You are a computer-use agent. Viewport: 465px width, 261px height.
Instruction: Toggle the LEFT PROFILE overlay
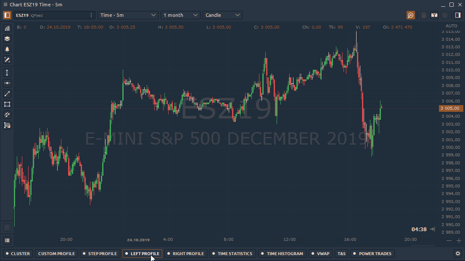coord(143,253)
